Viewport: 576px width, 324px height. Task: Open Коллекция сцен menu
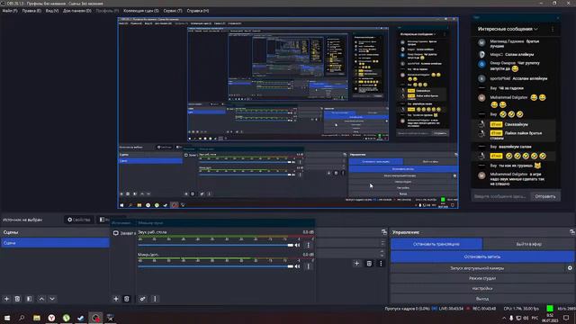[x=141, y=11]
